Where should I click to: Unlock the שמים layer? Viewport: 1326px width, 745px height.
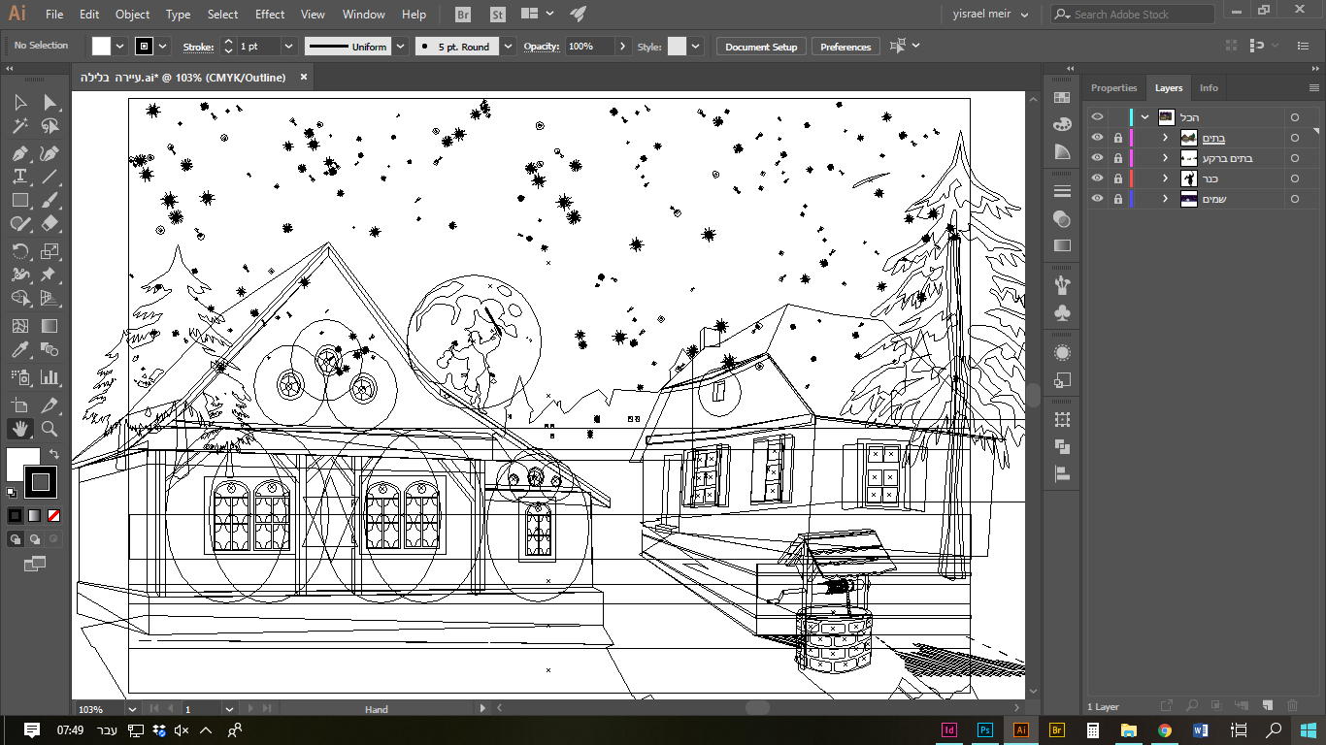tap(1118, 199)
